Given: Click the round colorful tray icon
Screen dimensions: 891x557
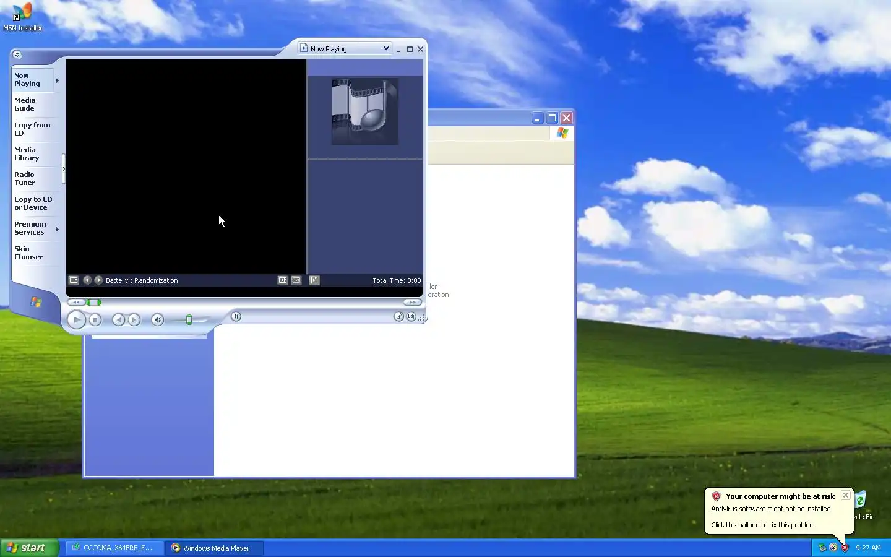Looking at the screenshot, I should click(x=833, y=548).
